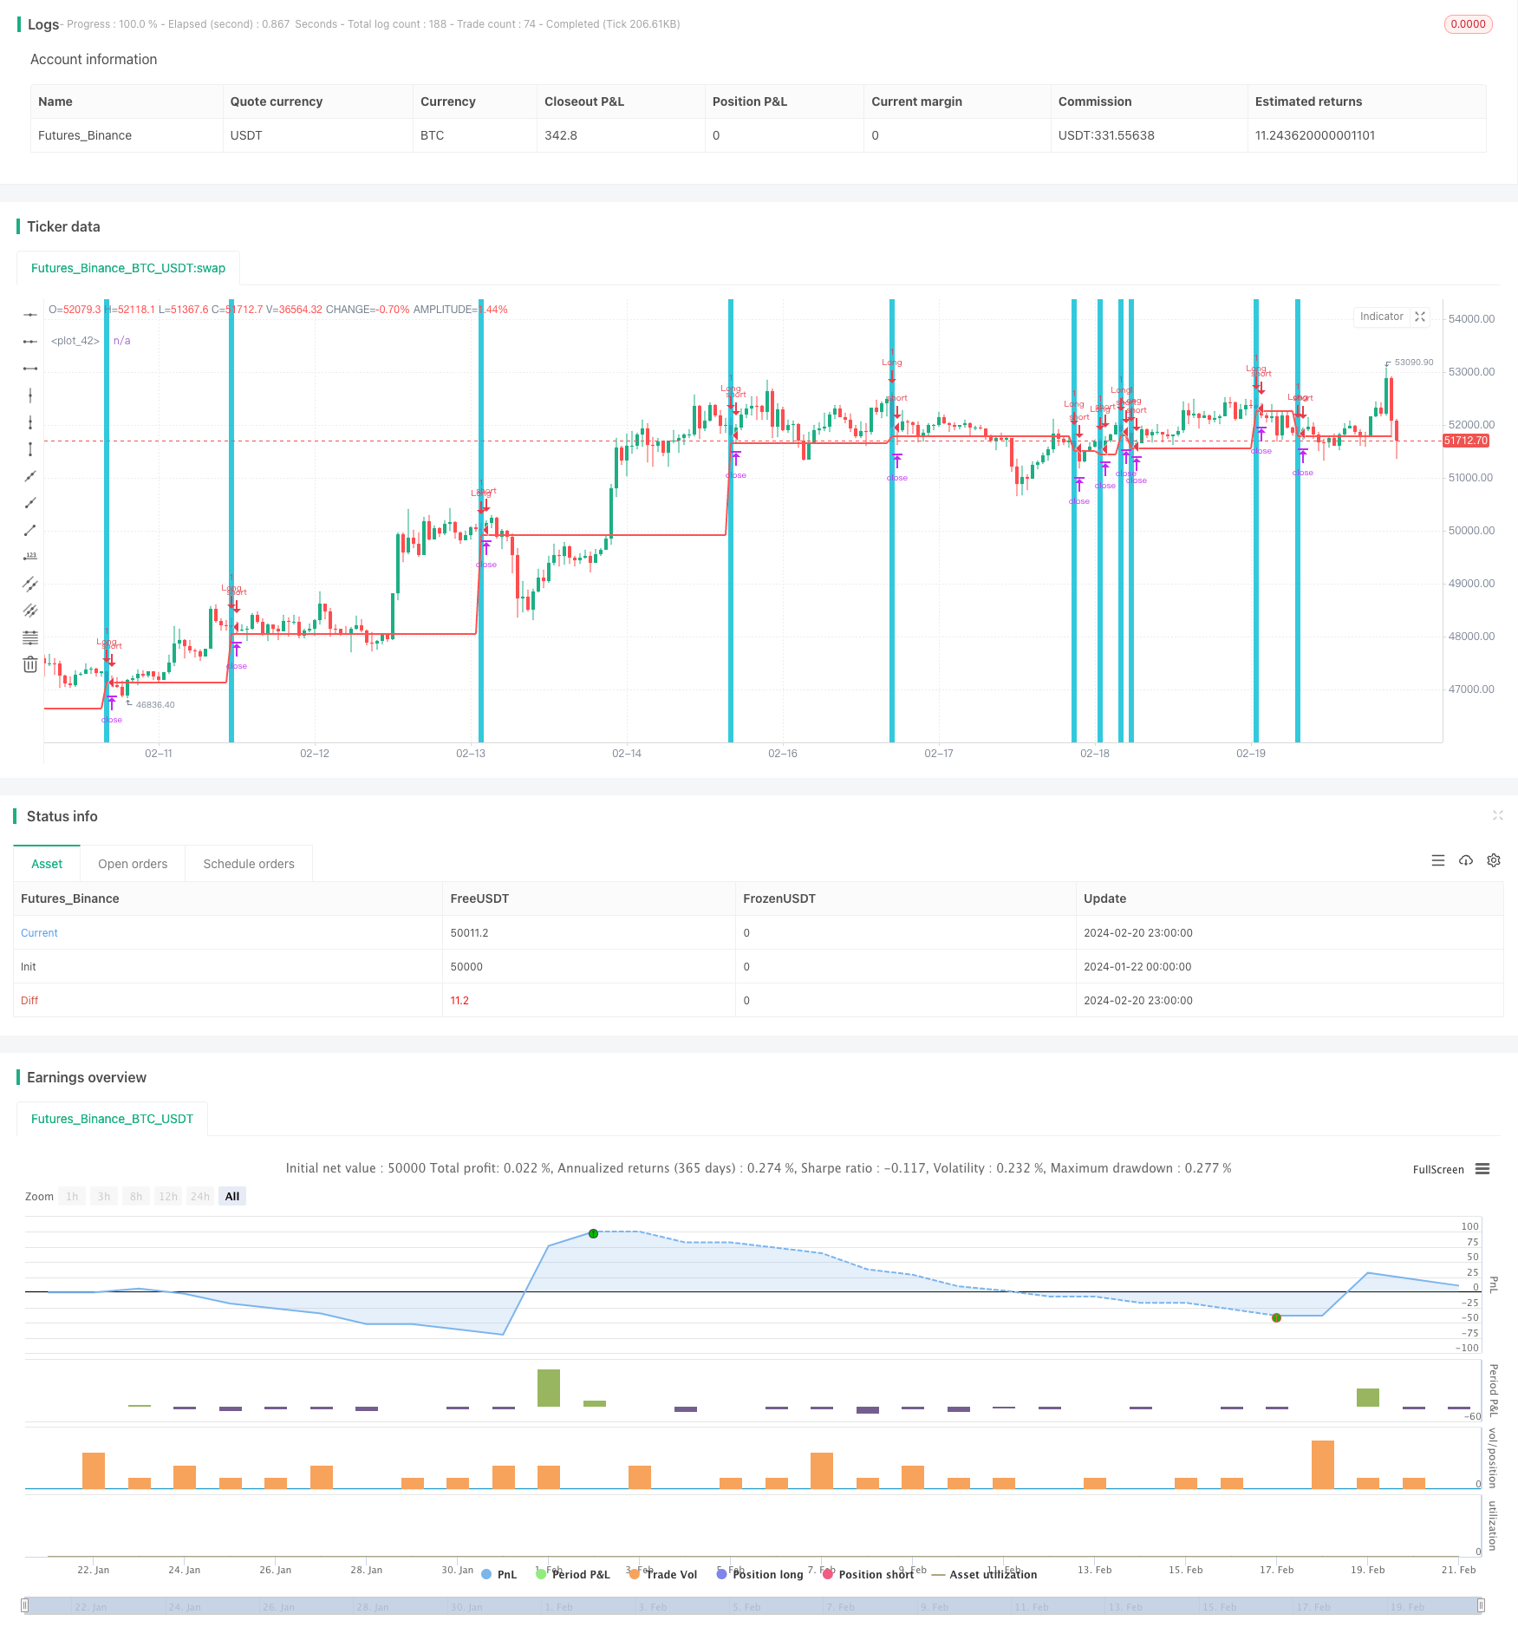Open the Indicator dropdown on chart
This screenshot has height=1640, width=1518.
(1381, 317)
